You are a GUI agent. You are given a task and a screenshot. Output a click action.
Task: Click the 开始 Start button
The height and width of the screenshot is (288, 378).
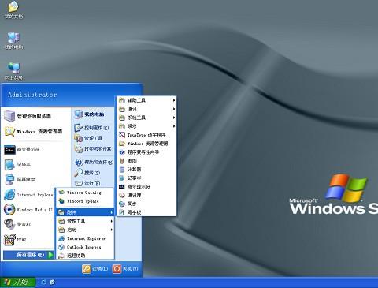(x=17, y=282)
